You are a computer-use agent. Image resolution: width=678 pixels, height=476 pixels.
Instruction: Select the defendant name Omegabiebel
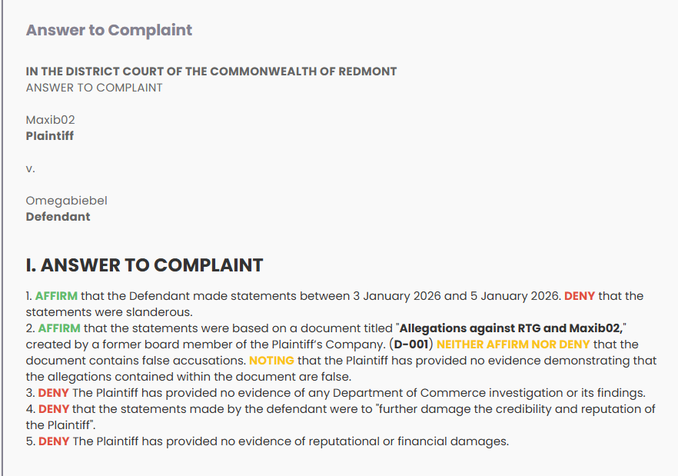[x=67, y=201]
